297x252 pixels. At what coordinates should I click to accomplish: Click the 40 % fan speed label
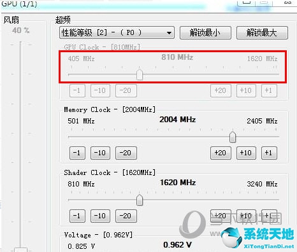coord(20,30)
